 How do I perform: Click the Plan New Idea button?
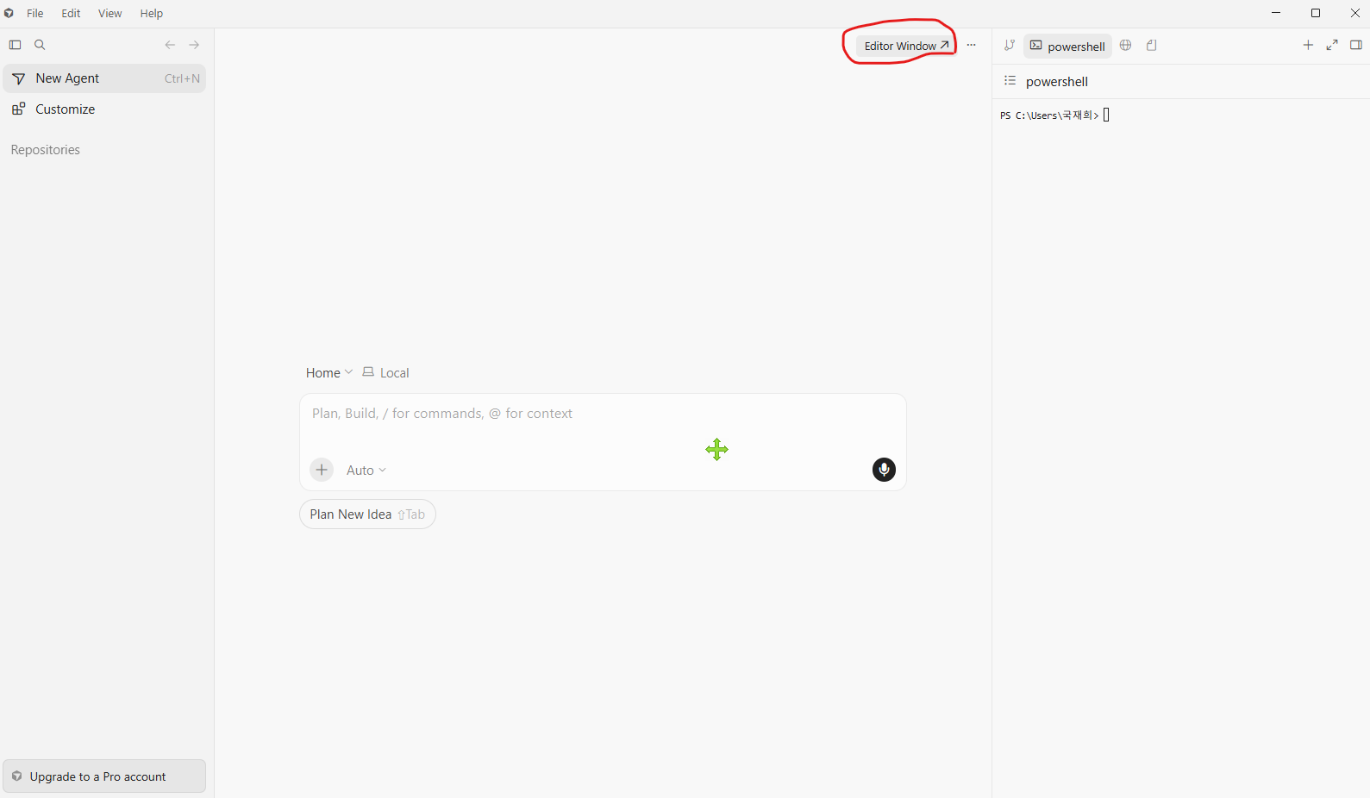pyautogui.click(x=367, y=514)
